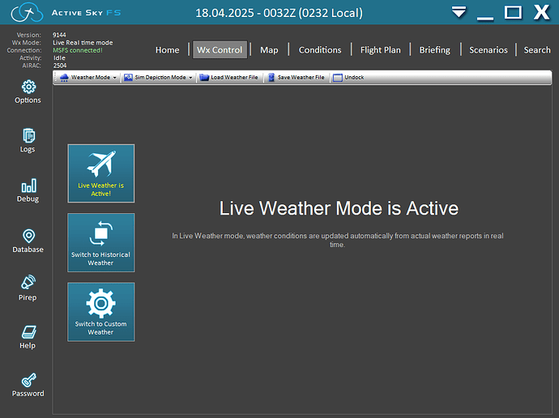This screenshot has height=418, width=559.
Task: Minimize the Active Sky window
Action: point(485,17)
